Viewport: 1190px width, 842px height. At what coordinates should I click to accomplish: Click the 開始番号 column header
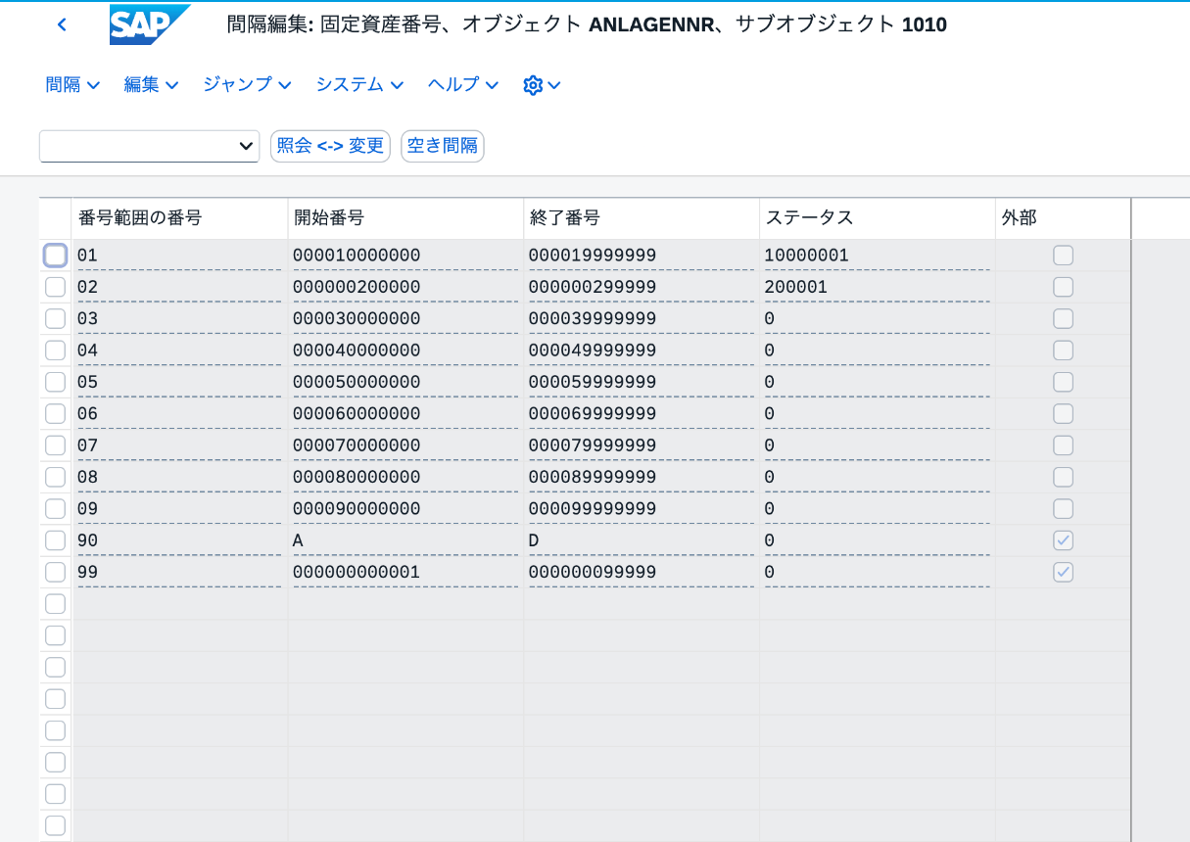point(405,218)
